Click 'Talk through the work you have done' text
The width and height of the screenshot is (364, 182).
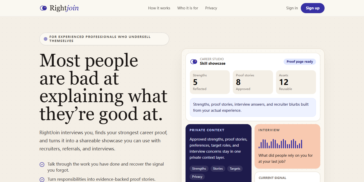coord(106,167)
